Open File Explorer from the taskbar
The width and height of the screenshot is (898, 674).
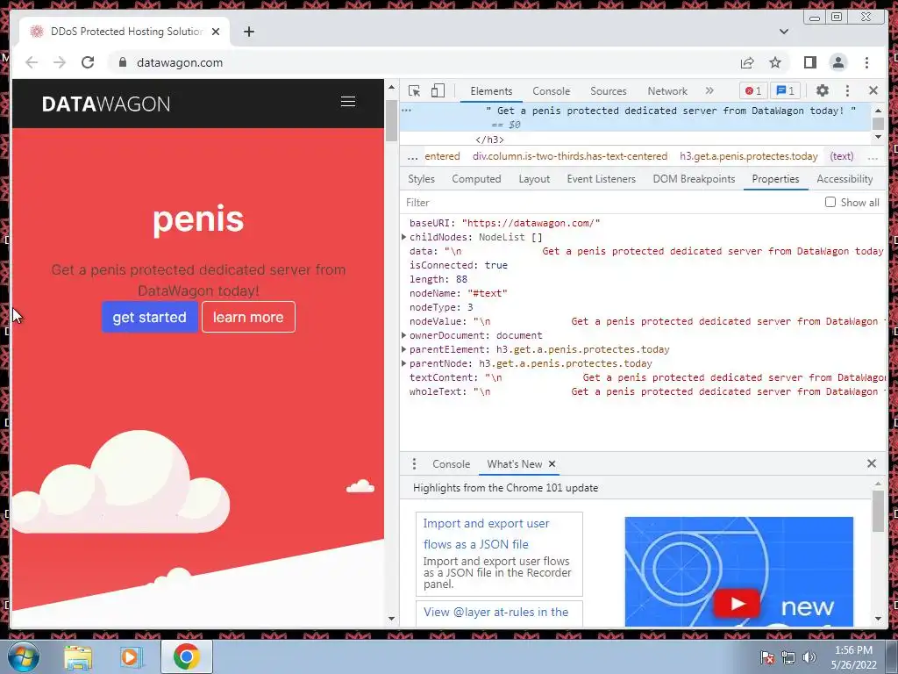(x=78, y=657)
